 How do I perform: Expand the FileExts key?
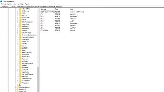click(x=18, y=20)
